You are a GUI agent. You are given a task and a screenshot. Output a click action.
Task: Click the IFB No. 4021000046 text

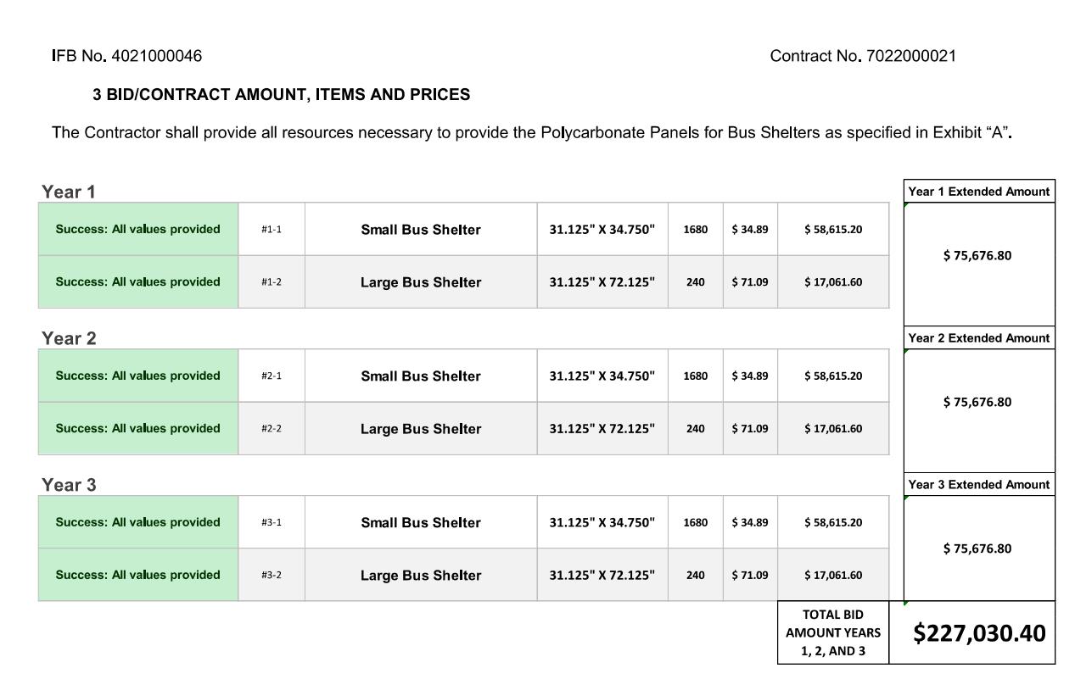127,57
